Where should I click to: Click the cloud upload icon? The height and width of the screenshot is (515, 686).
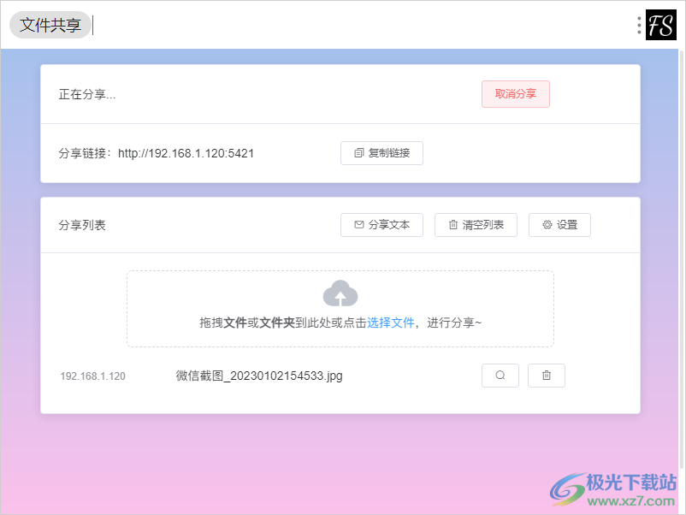pos(340,293)
